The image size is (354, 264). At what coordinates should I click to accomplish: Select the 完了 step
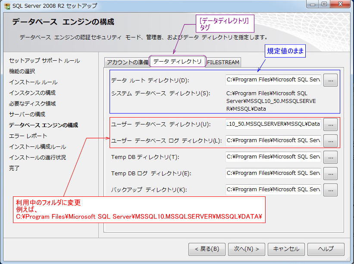14,168
